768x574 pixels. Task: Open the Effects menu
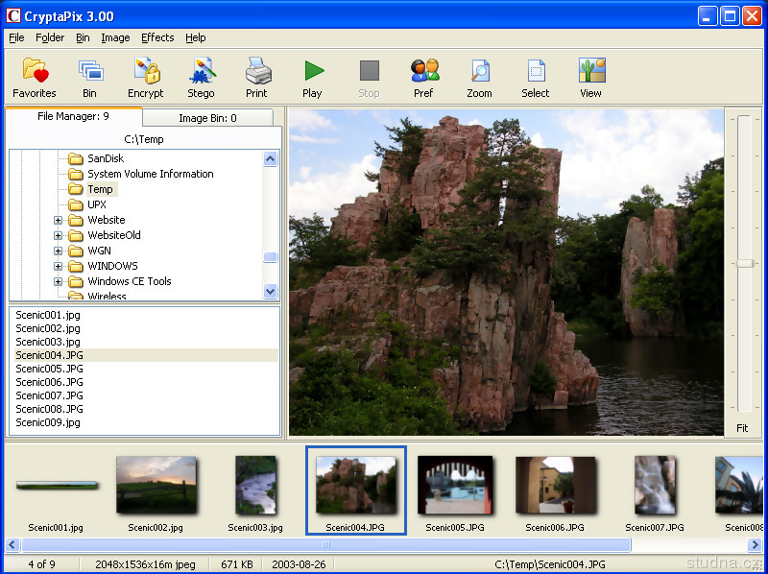(x=157, y=37)
